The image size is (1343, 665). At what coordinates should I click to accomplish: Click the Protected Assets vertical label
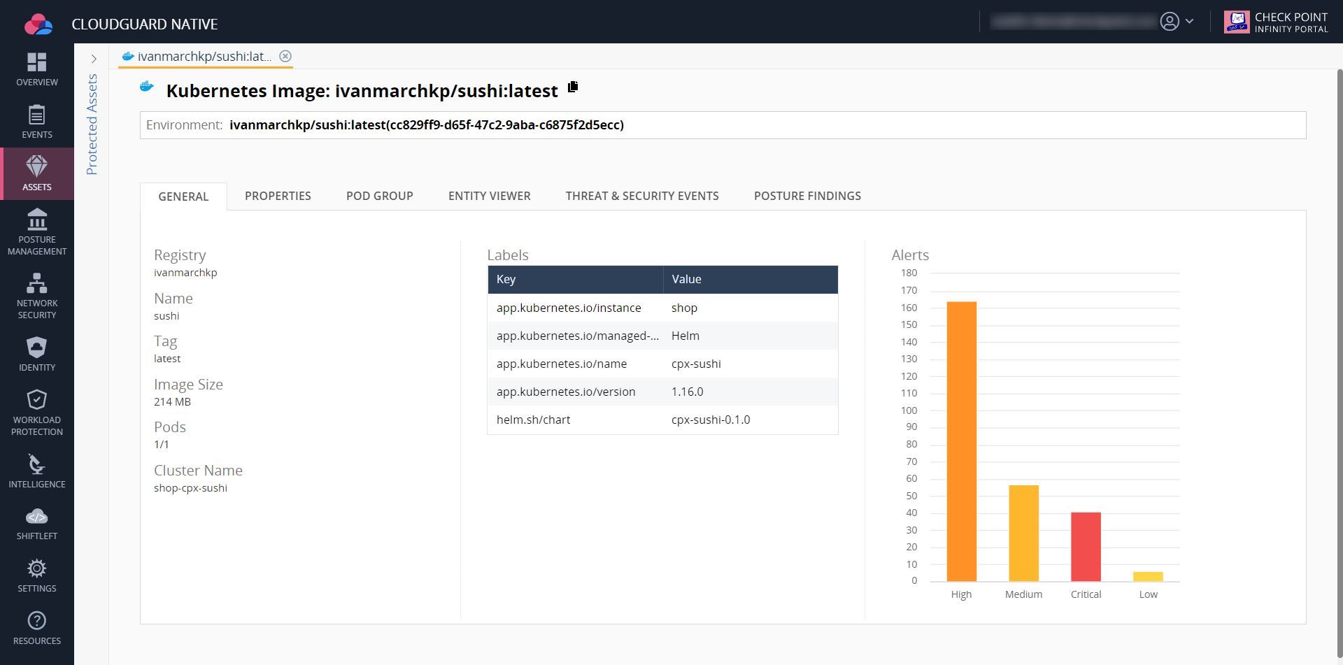point(92,124)
